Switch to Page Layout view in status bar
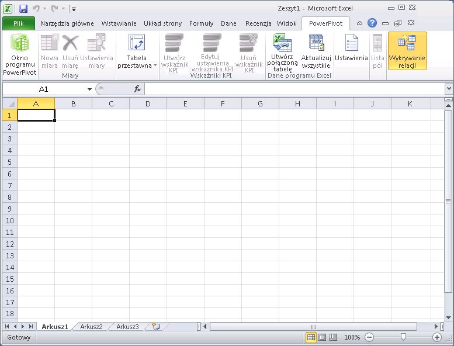Screen dimensions: 454x346 pyautogui.click(x=322, y=337)
